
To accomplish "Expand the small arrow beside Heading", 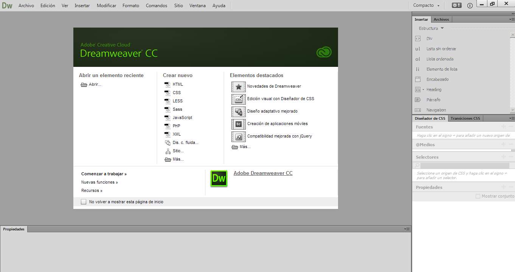I will [423, 90].
